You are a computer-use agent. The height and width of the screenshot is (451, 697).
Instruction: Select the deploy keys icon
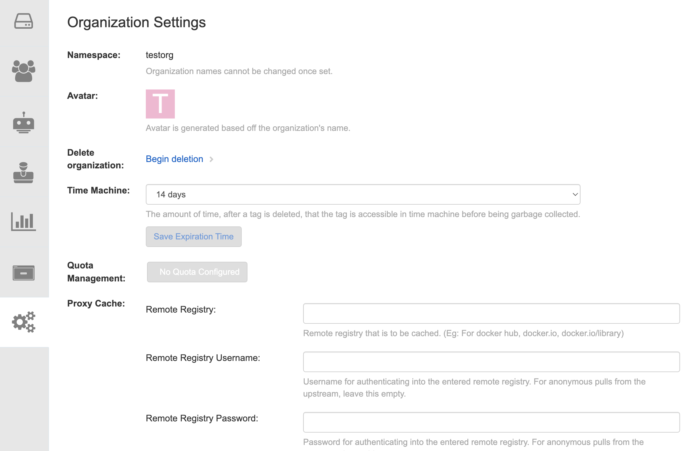tap(25, 172)
